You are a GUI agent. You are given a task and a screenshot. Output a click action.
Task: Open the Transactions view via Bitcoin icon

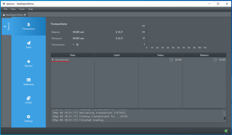tap(29, 24)
